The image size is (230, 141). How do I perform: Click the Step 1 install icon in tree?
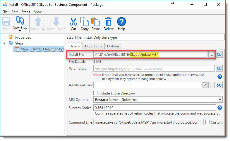[x=17, y=49]
